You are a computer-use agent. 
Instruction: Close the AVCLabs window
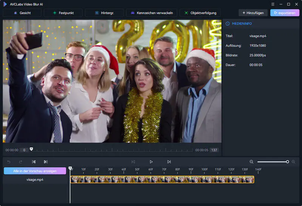coord(296,4)
